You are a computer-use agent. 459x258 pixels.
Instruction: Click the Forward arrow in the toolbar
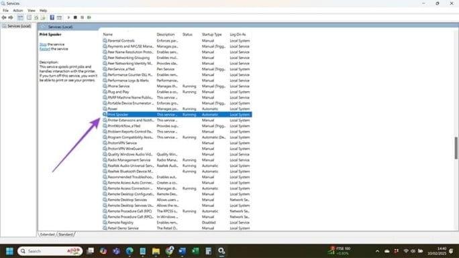(x=11, y=17)
